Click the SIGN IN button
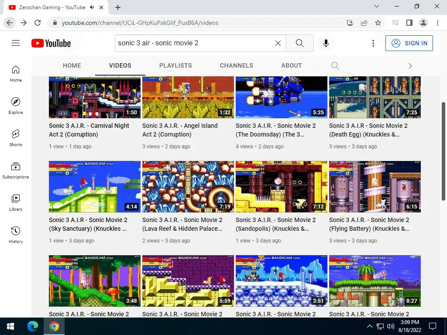 tap(409, 43)
